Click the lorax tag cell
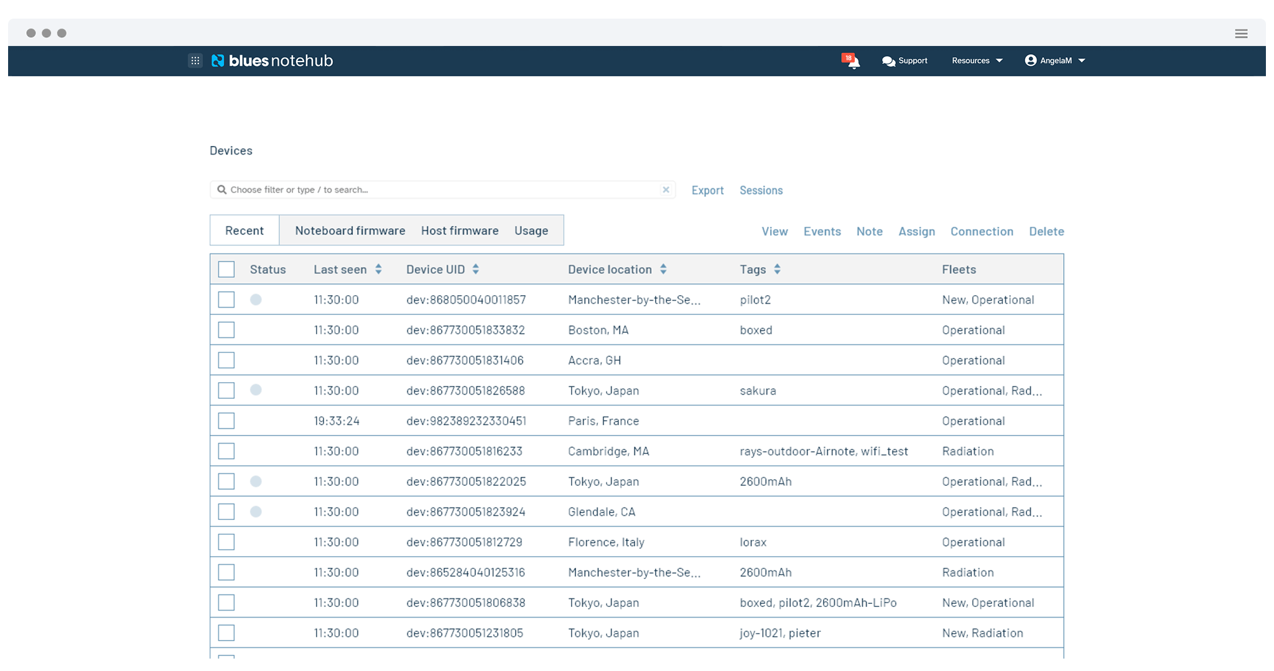1274x671 pixels. (x=753, y=542)
